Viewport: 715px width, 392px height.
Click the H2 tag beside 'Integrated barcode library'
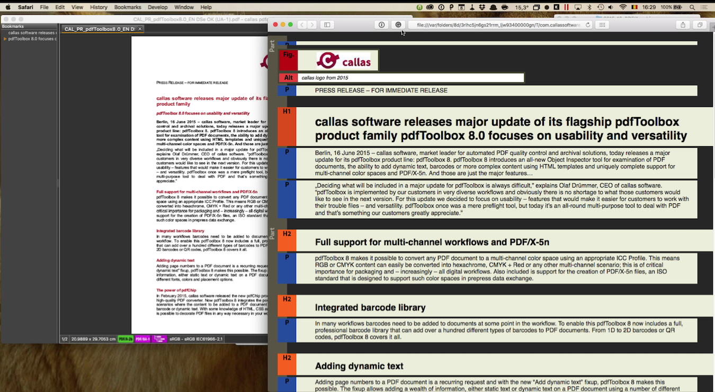pyautogui.click(x=287, y=306)
